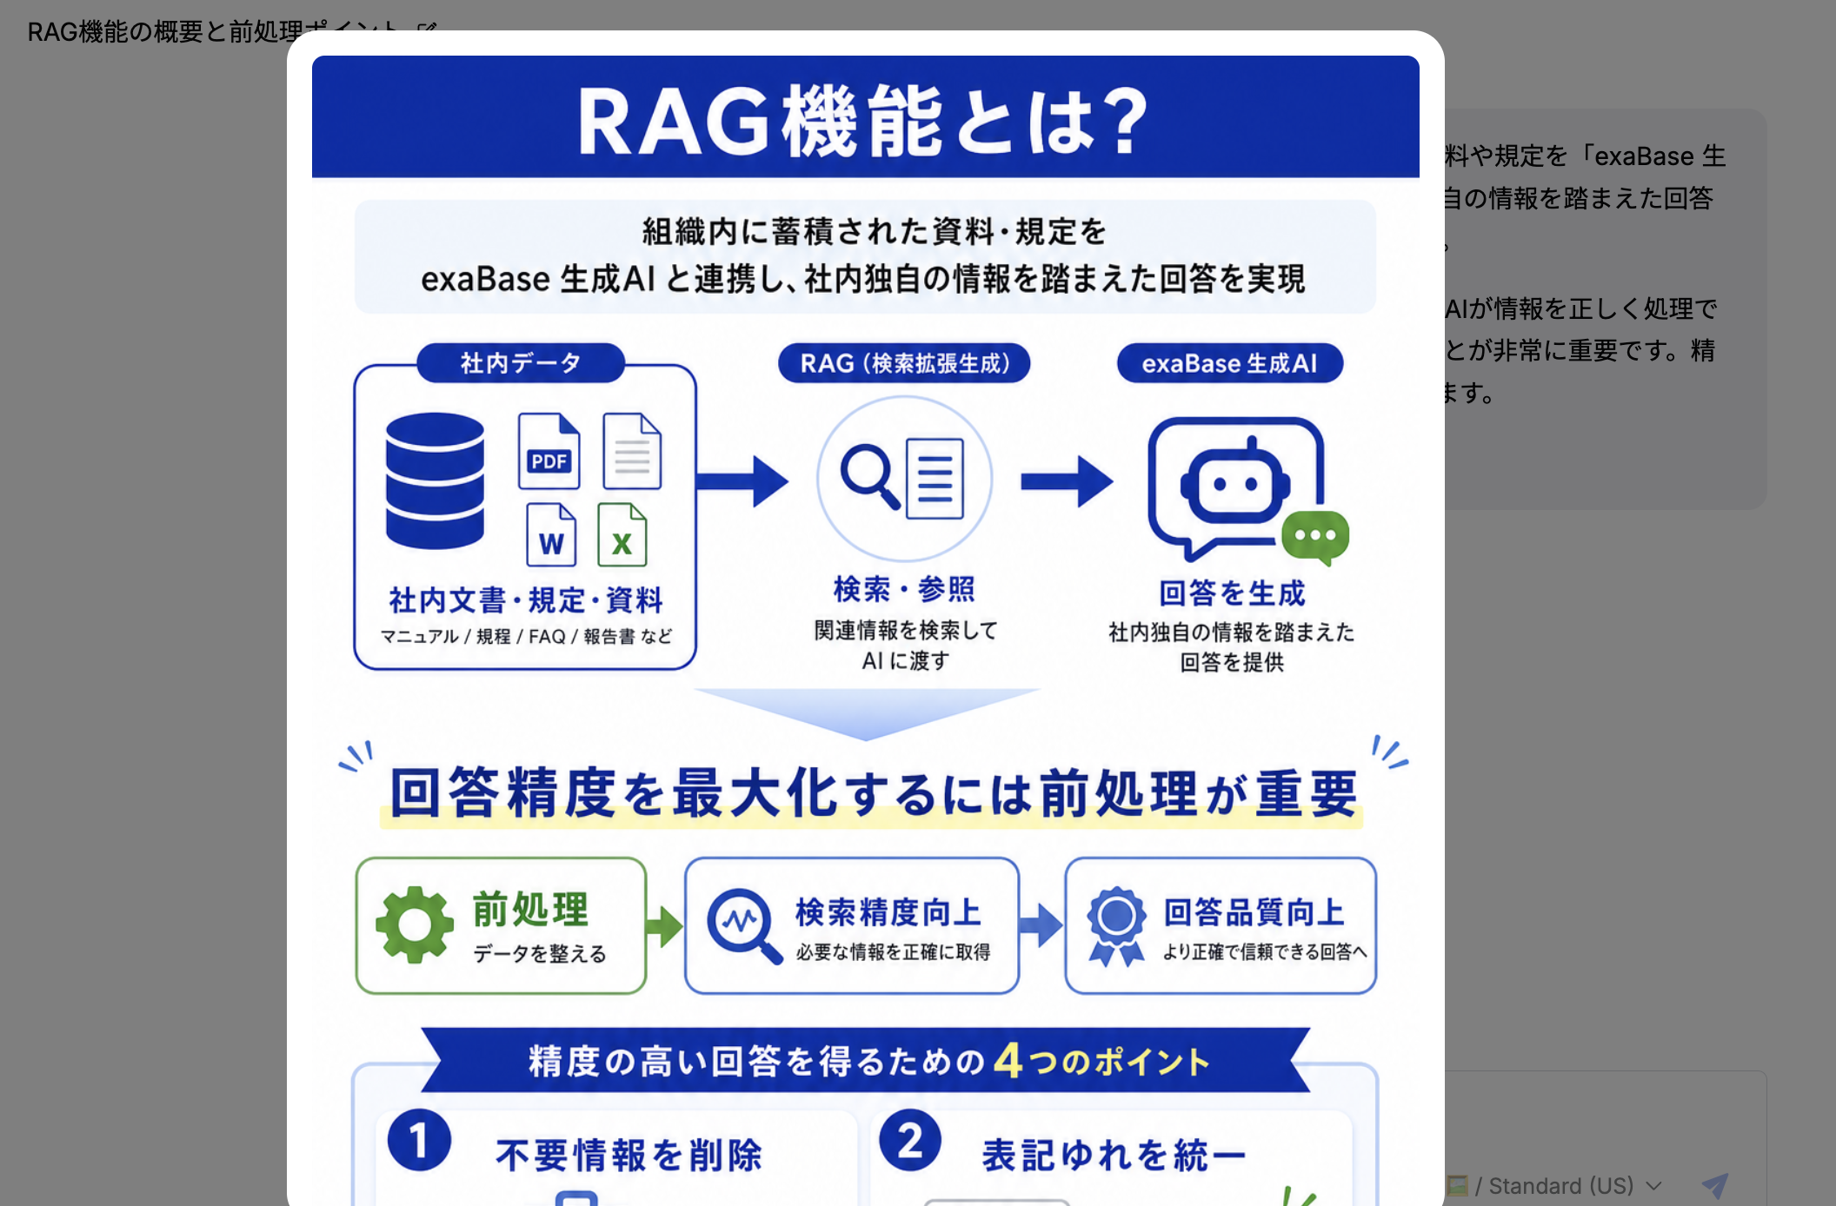The height and width of the screenshot is (1206, 1836).
Task: Click the caption 回答を提供
Action: point(1232,663)
